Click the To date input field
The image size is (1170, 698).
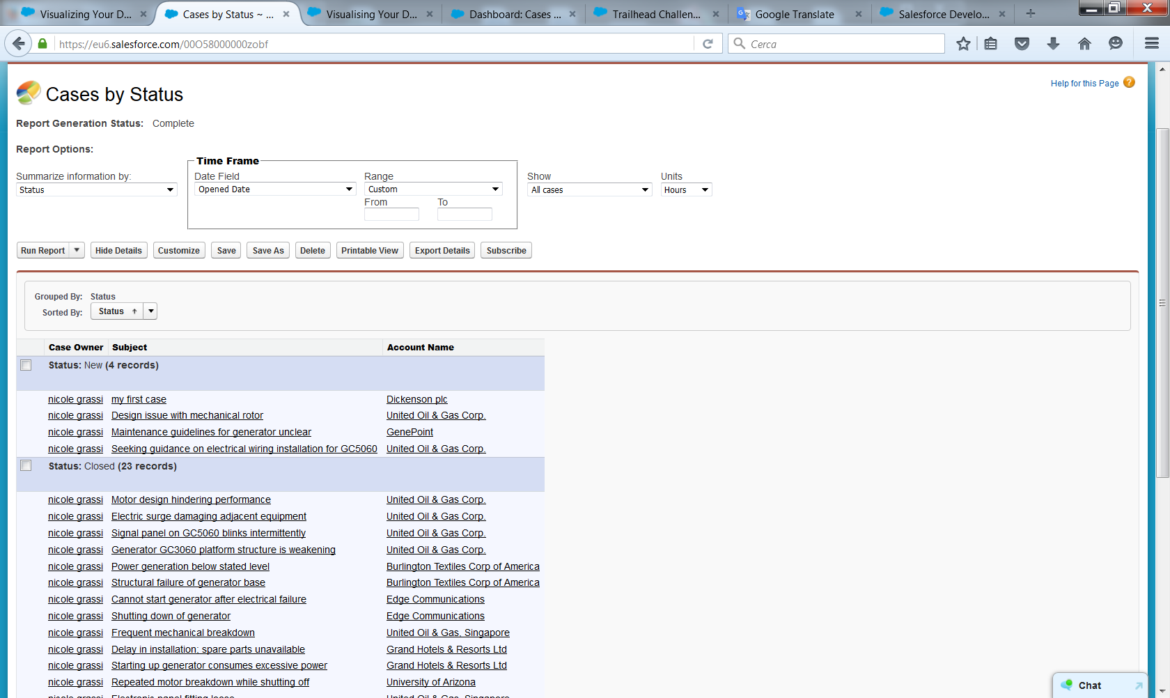tap(465, 215)
